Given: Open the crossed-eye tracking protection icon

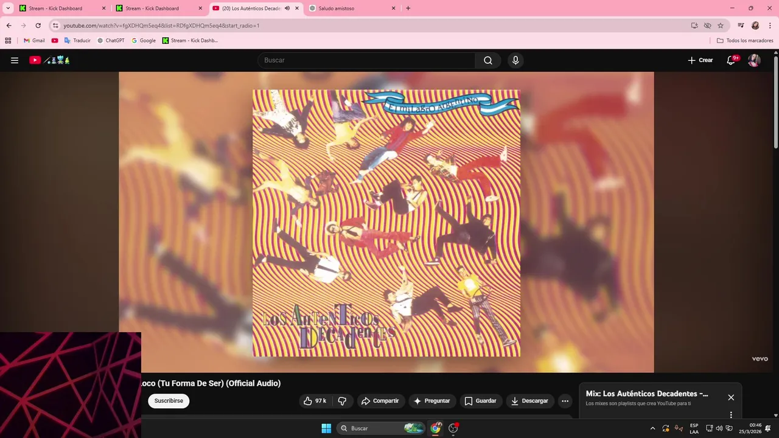Looking at the screenshot, I should click(x=707, y=26).
